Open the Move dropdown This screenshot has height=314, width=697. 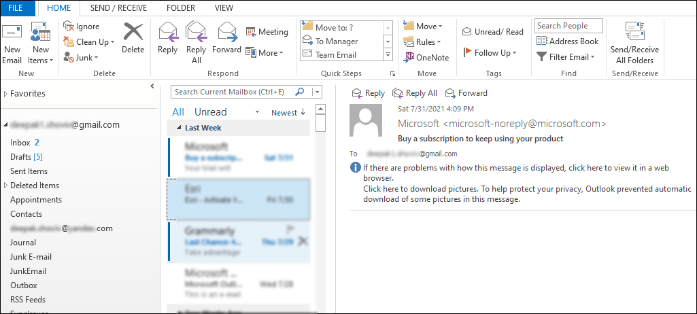tap(423, 27)
